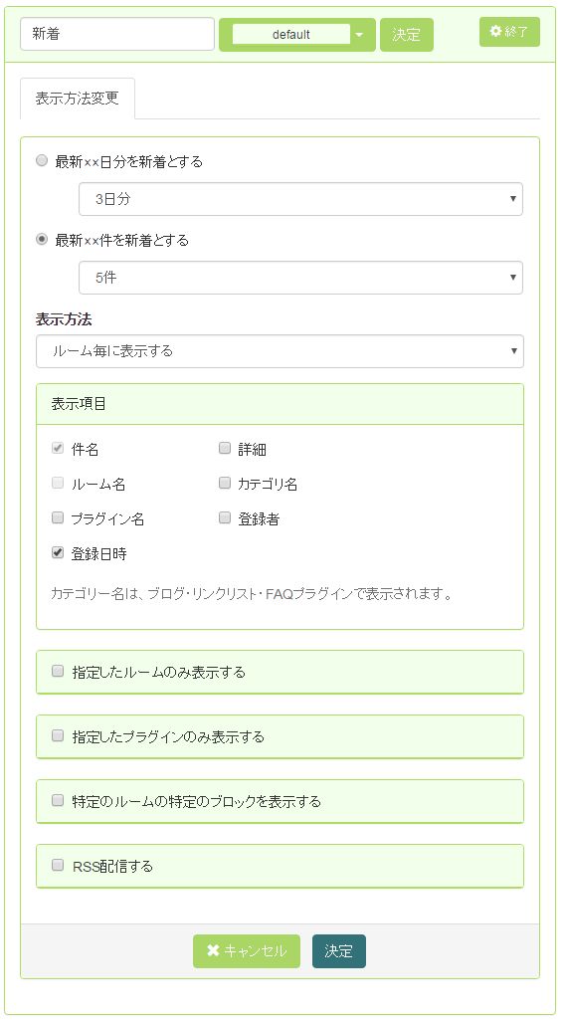
Task: Open the 5件 dropdown
Action: click(x=300, y=278)
